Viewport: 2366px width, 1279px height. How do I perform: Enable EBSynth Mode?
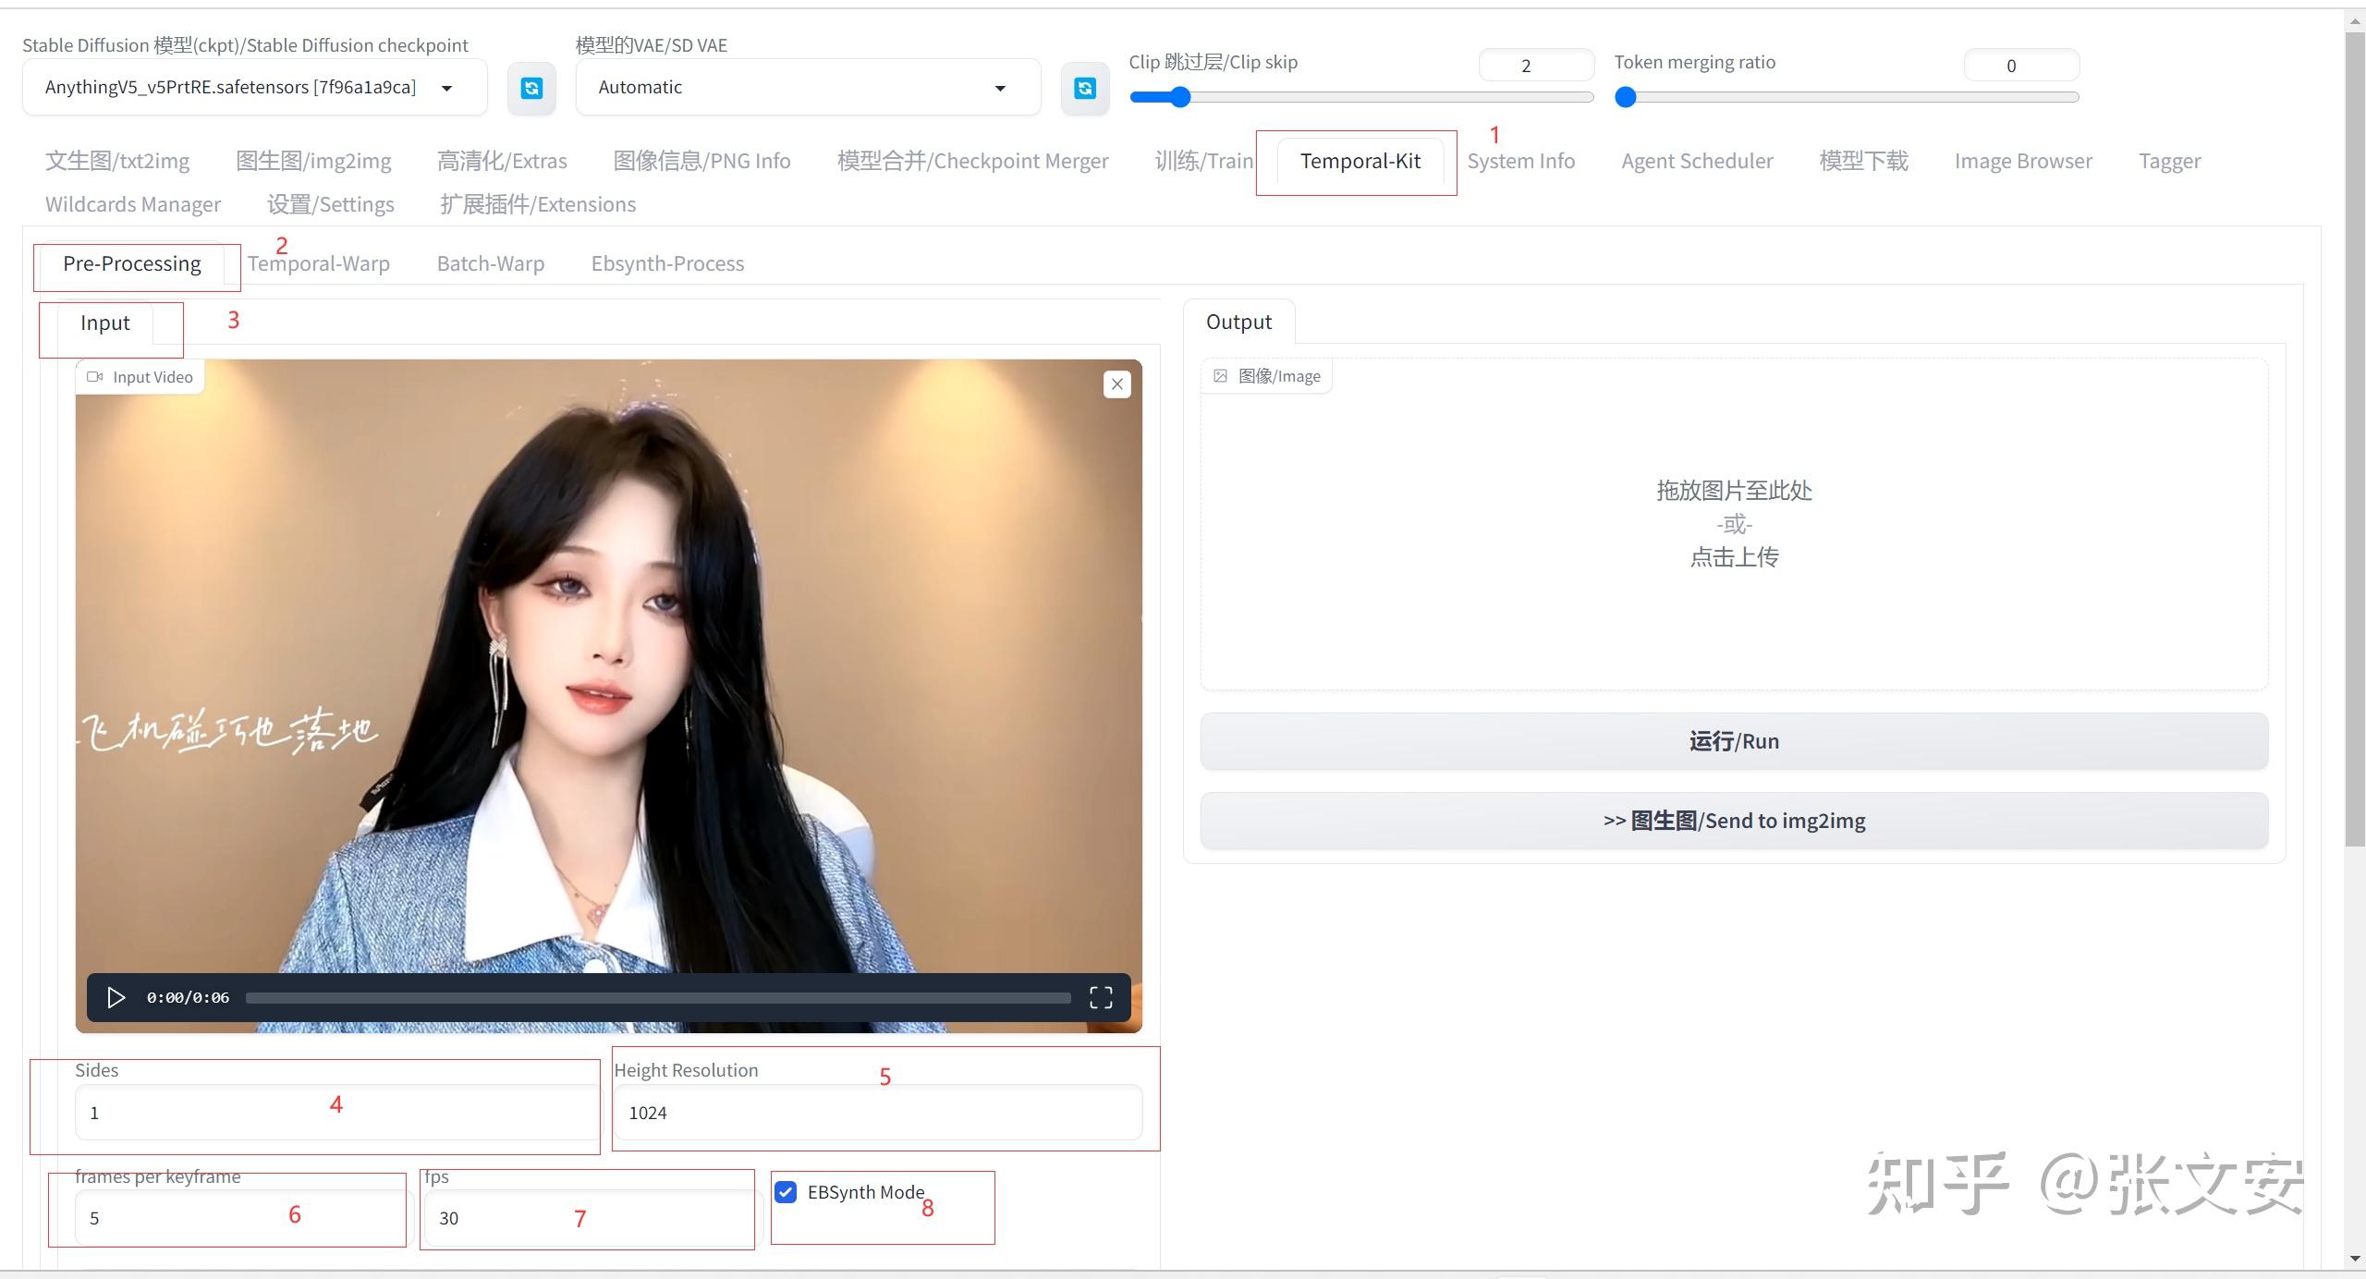tap(786, 1192)
